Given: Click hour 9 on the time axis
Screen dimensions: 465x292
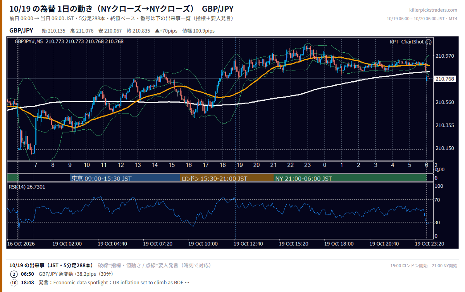Looking at the screenshot, I should coord(70,165).
